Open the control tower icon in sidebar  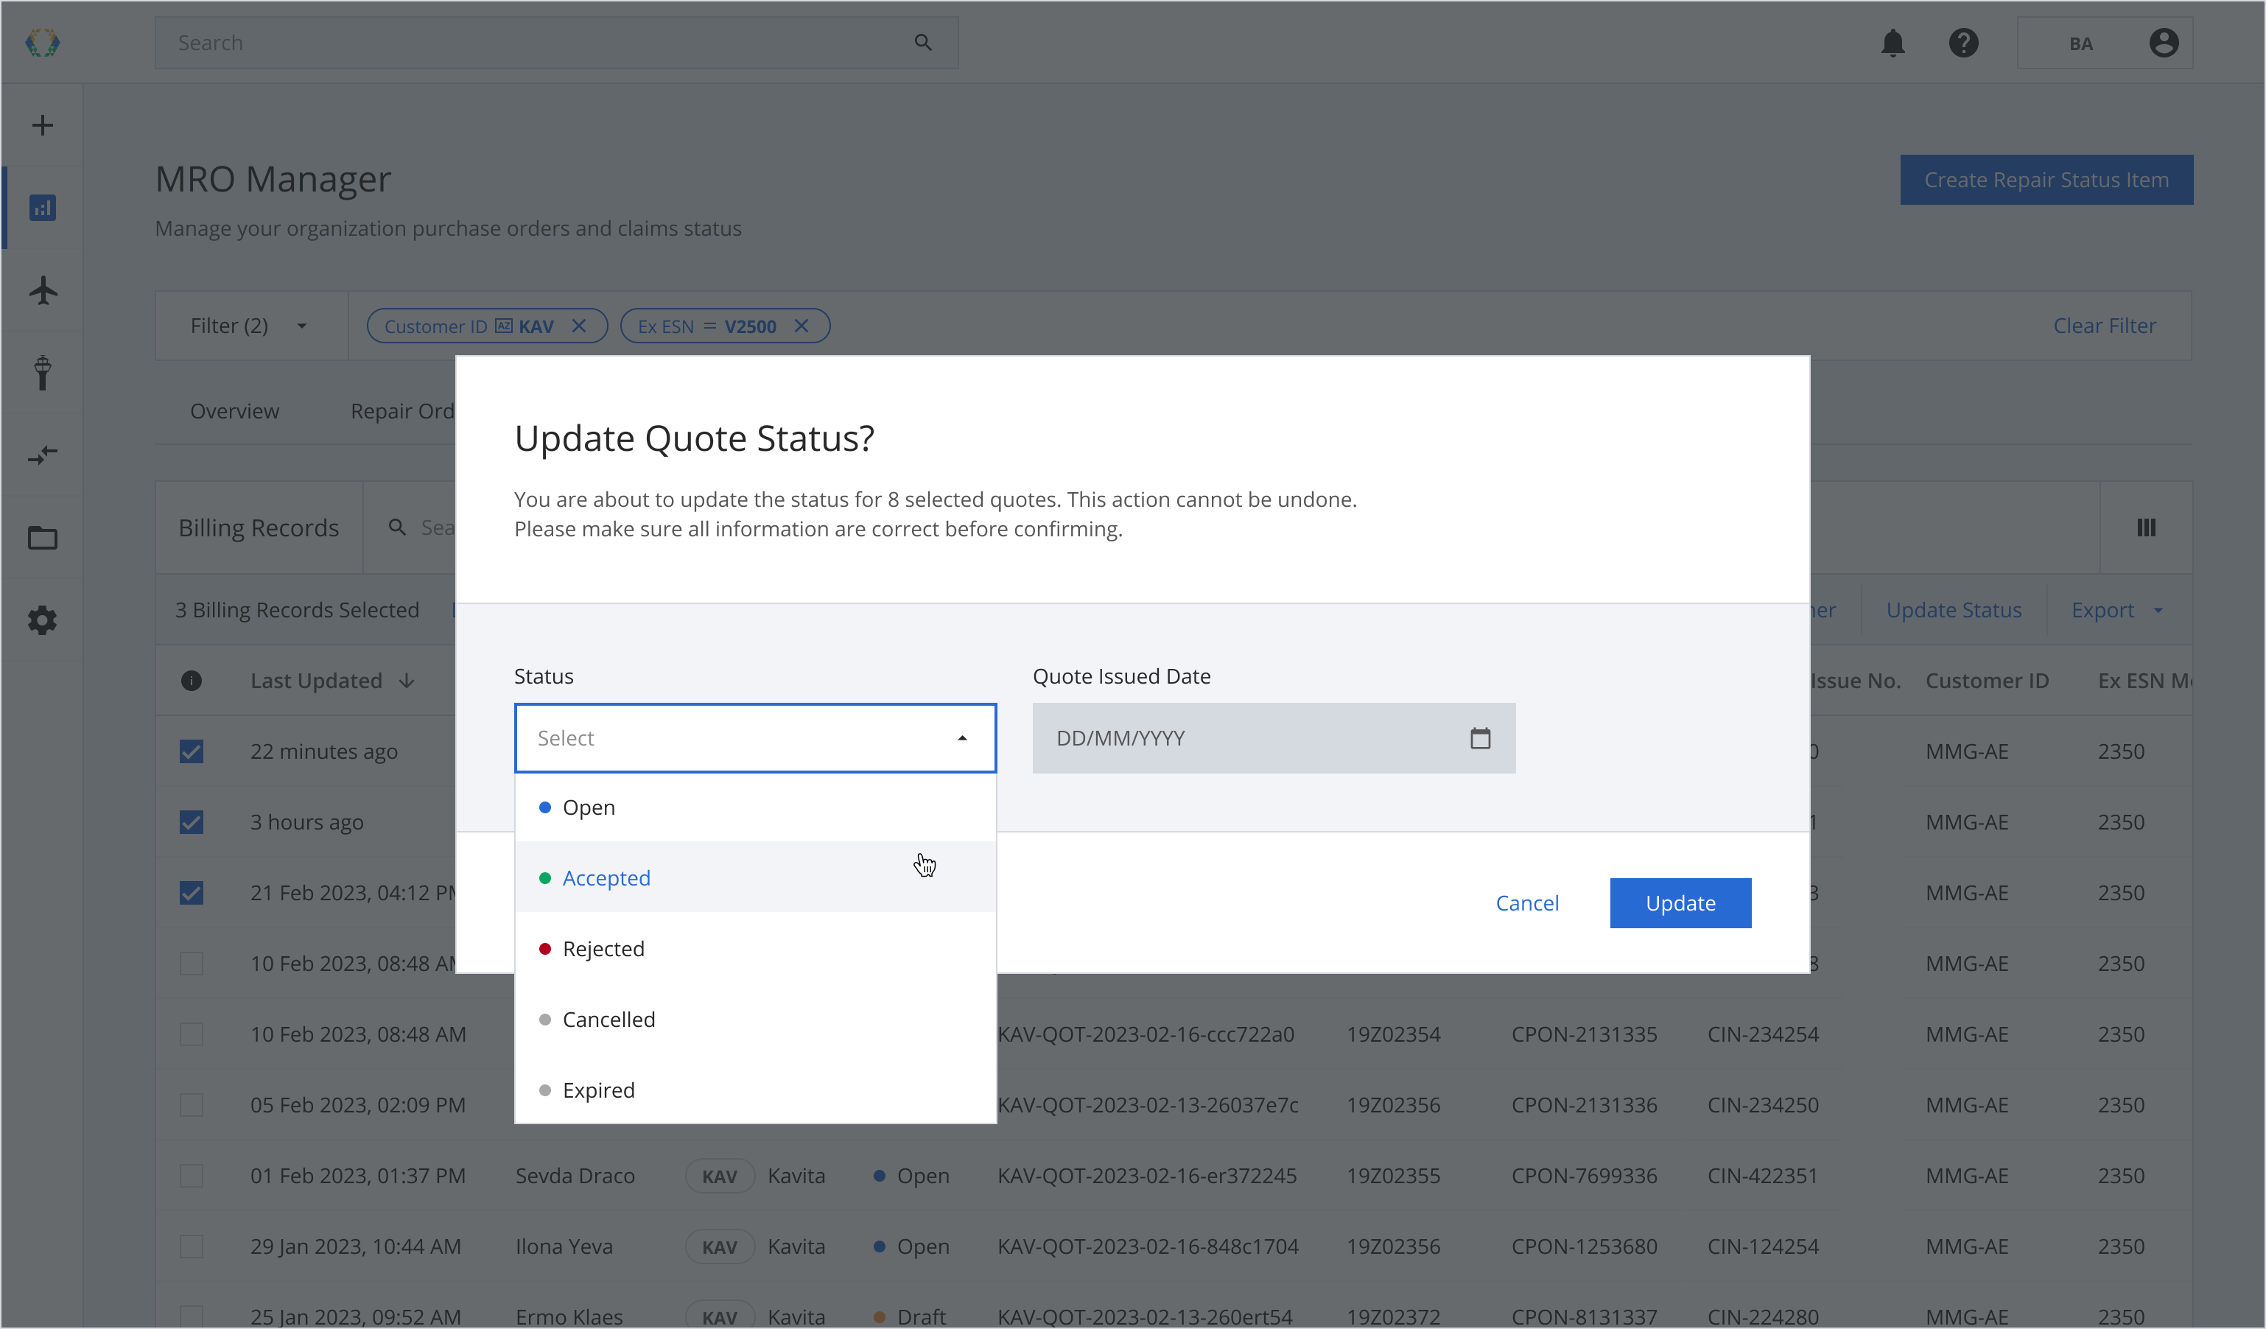click(x=42, y=372)
